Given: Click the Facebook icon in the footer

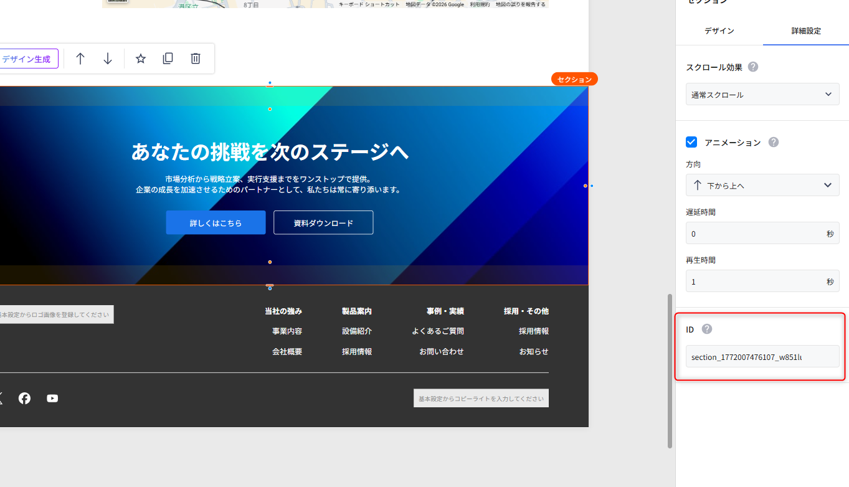Looking at the screenshot, I should [24, 399].
